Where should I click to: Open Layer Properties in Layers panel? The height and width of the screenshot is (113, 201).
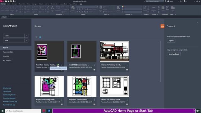(73, 9)
